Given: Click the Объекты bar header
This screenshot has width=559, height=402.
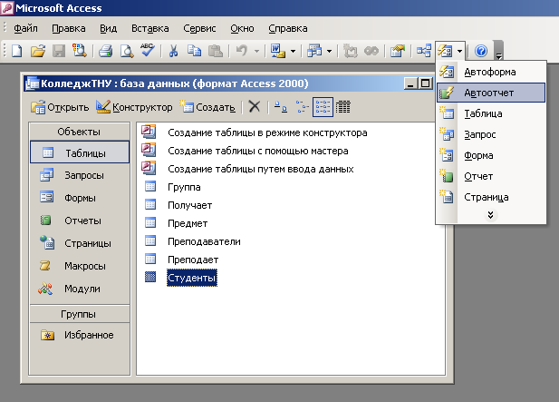Looking at the screenshot, I should tap(80, 132).
